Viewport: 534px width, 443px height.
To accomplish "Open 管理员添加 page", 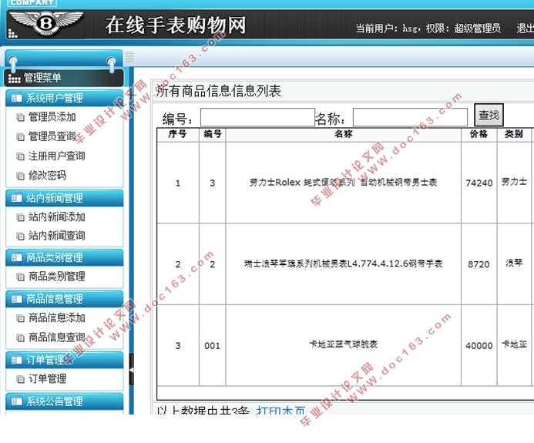I will tap(52, 117).
